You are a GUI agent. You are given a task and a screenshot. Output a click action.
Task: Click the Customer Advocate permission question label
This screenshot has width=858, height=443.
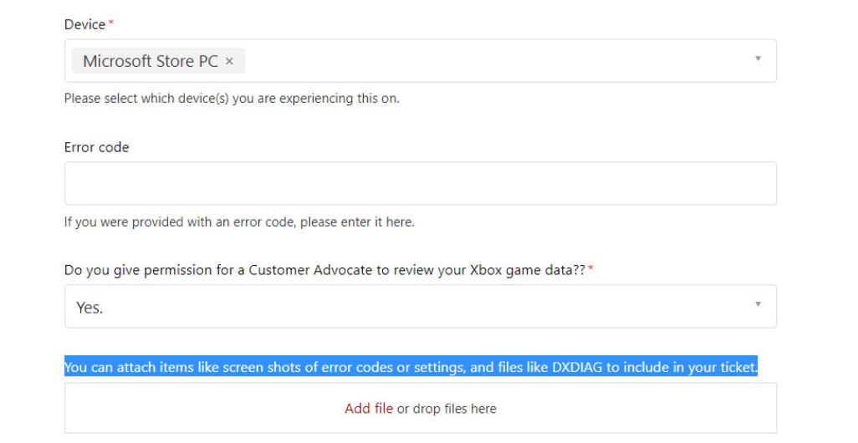(324, 270)
